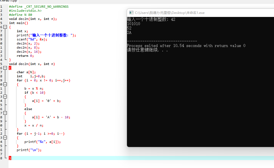Click the highlighted closing brace on last line
This screenshot has height=168, width=274.
(x=10, y=158)
